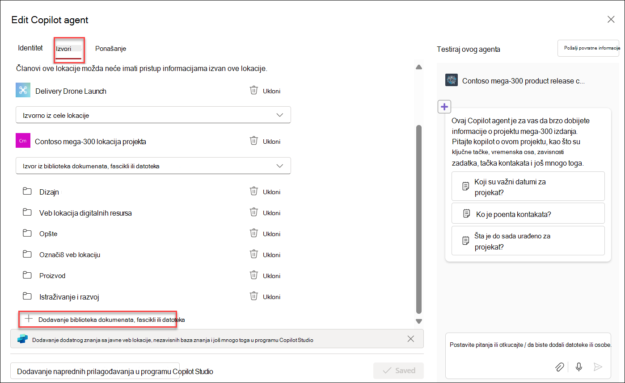
Task: Click the trash icon for Delivery Drone Launch
Action: coord(253,91)
